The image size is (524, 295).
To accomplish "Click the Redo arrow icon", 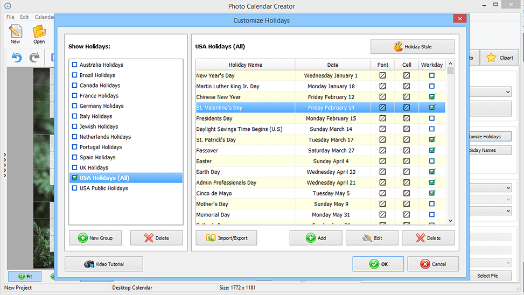I will coord(34,58).
